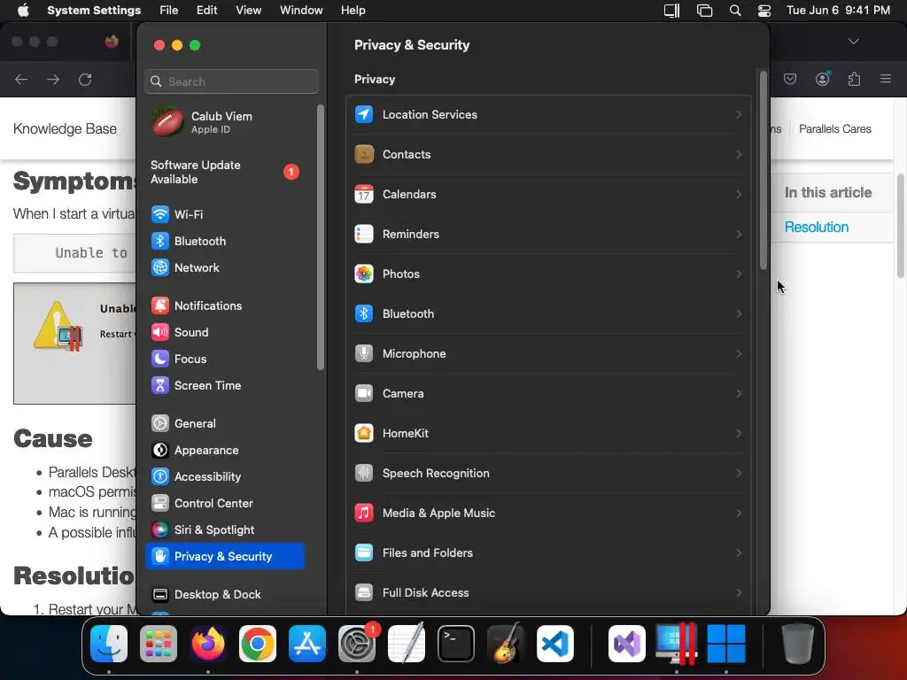Select the HomeKit icon

click(x=364, y=433)
